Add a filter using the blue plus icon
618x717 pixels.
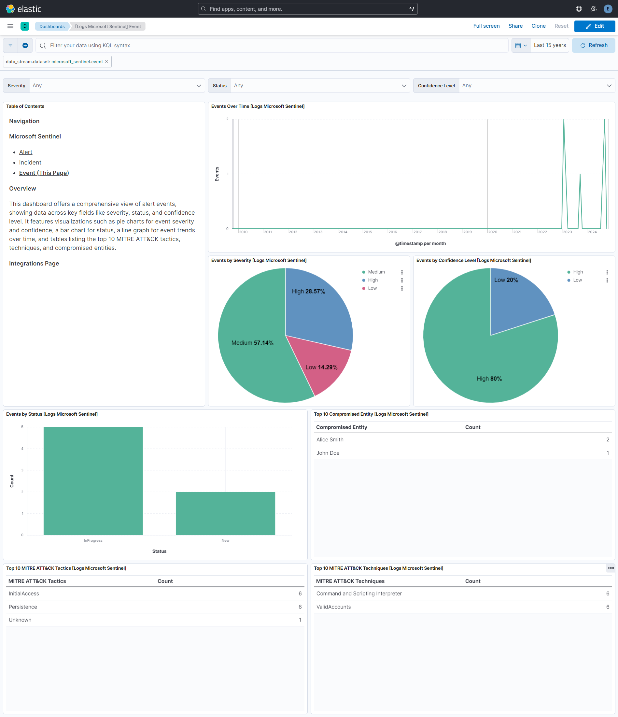click(25, 45)
